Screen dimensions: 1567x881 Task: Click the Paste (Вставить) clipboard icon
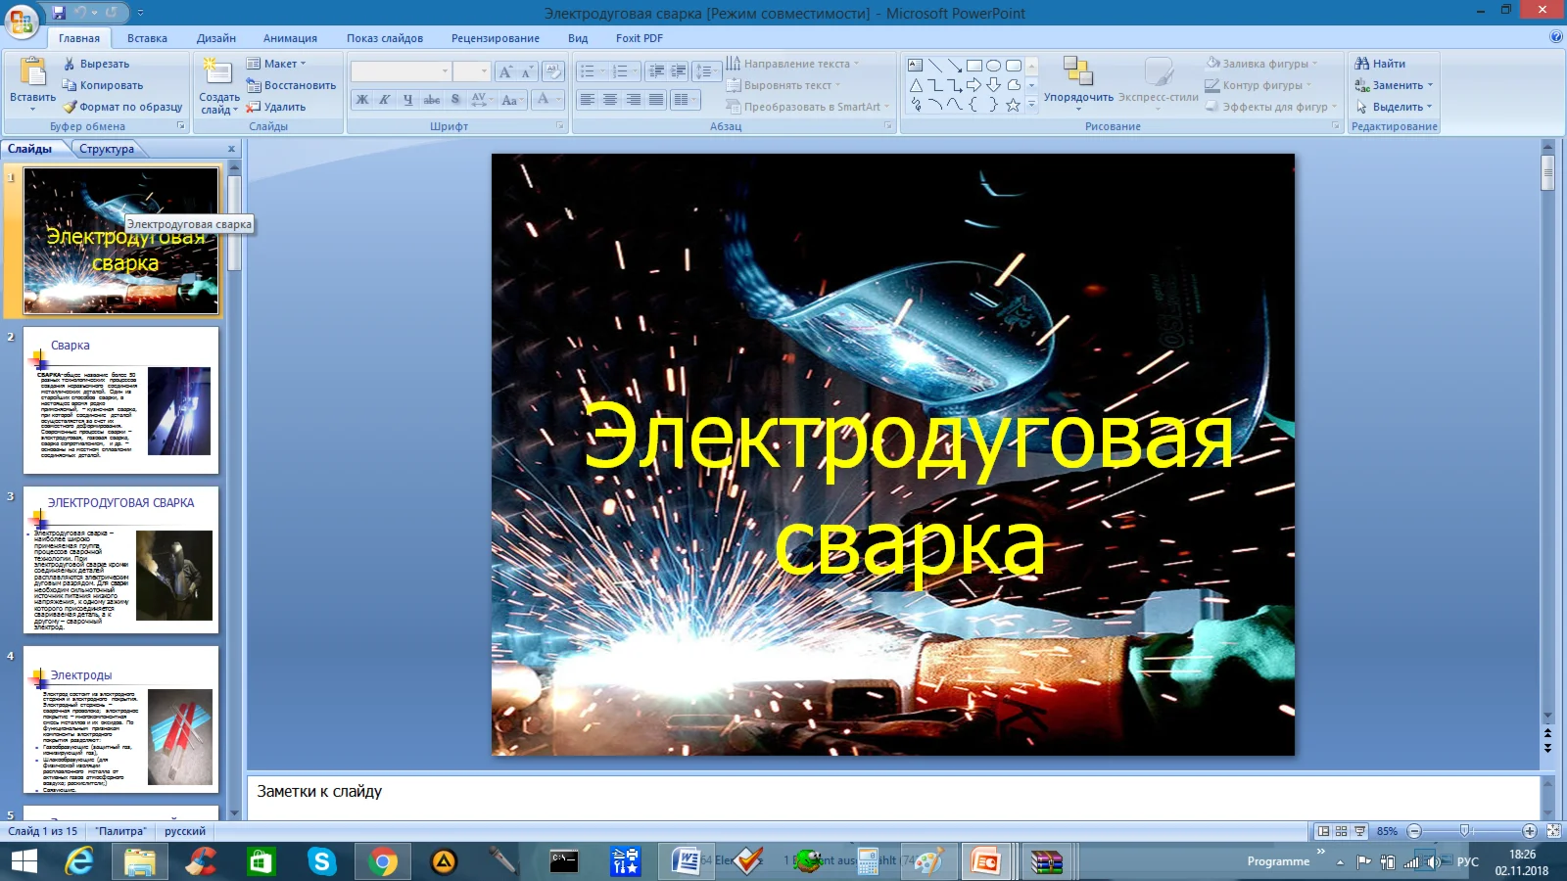coord(32,72)
